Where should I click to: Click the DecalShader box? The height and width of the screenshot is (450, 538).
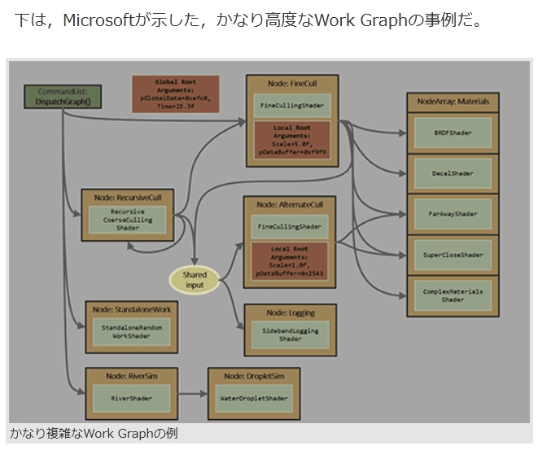coord(453,173)
